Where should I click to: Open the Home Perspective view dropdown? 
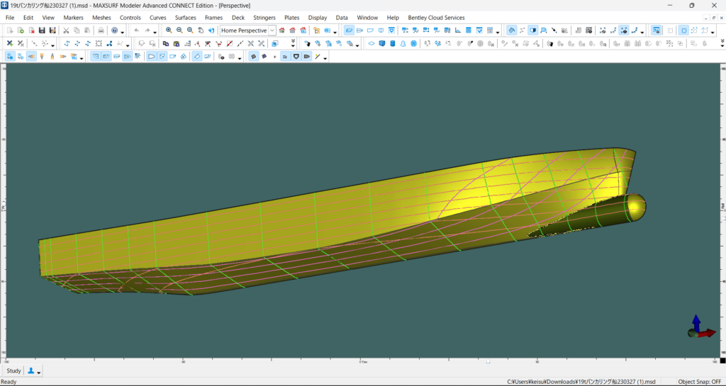coord(272,30)
